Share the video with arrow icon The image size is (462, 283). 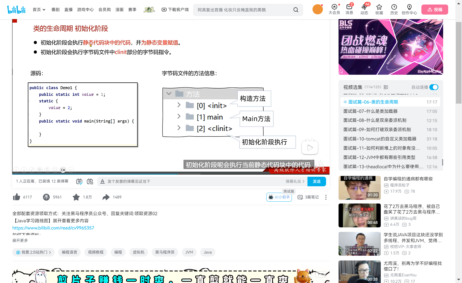coord(106,197)
